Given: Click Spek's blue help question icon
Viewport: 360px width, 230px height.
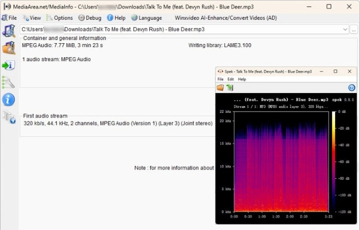Looking at the screenshot, I should click(351, 87).
